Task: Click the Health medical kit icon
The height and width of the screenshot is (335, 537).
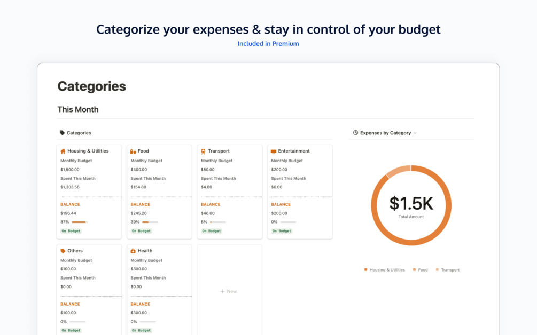Action: 133,251
